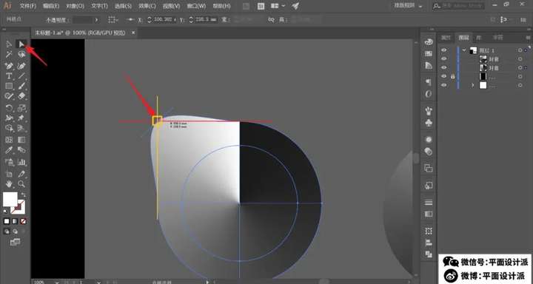533x284 pixels.
Task: Select the Rectangle tool
Action: click(9, 87)
